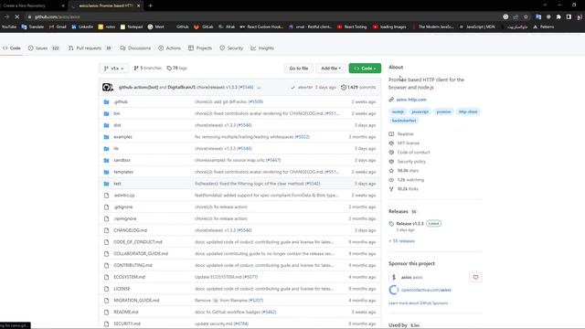Open the browser extensions puzzle icon

point(558,16)
